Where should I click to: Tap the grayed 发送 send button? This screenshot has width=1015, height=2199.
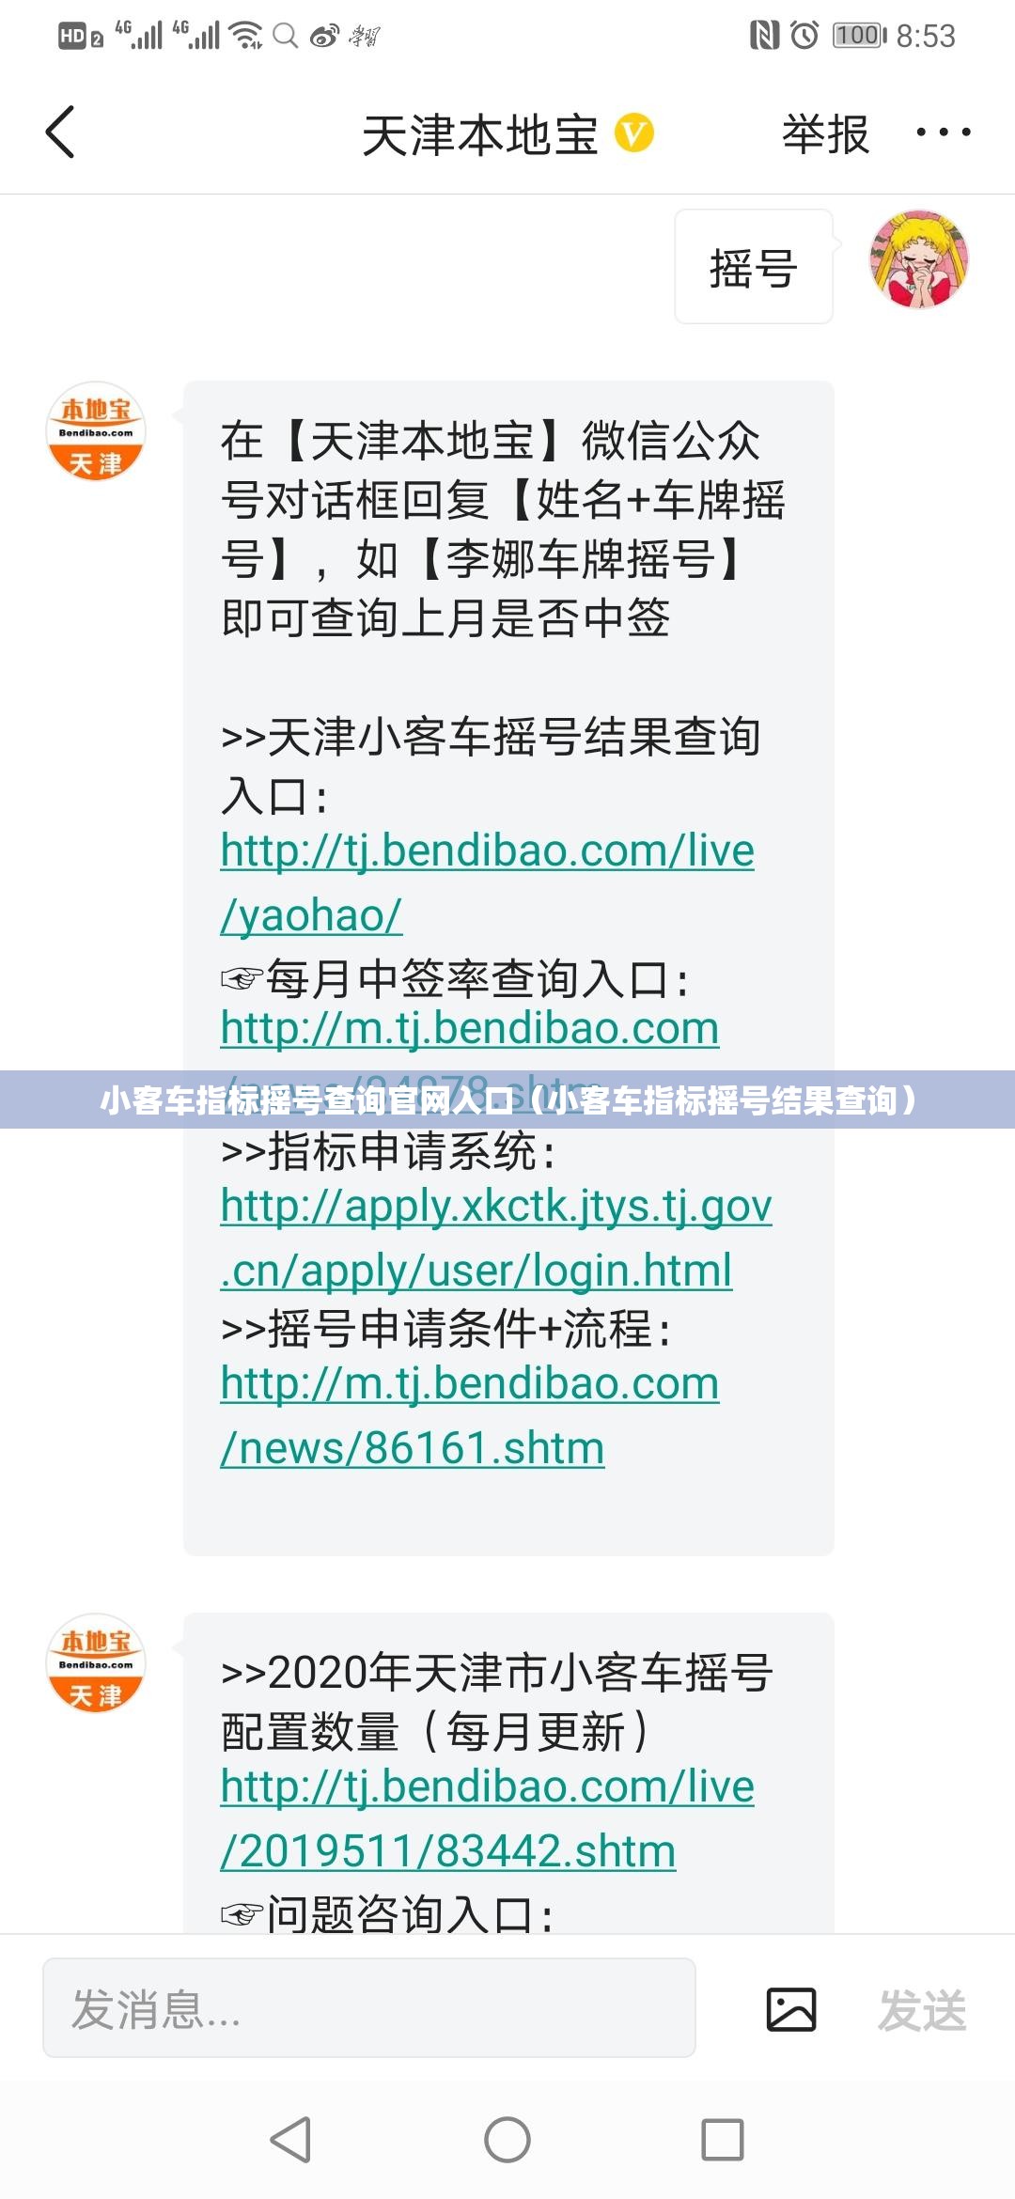(x=922, y=2010)
